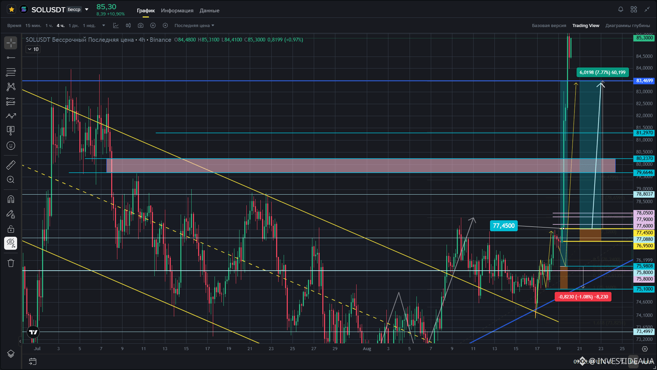The width and height of the screenshot is (657, 370).
Task: Select the zoom in tool
Action: coord(11,180)
